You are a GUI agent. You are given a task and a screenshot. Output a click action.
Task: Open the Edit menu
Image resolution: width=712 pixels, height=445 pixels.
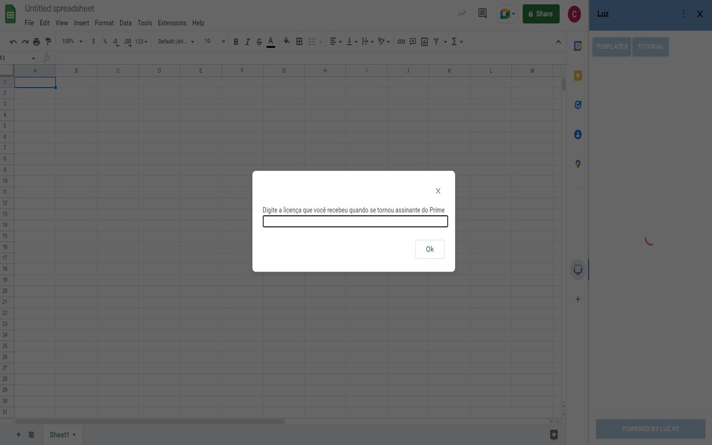pos(44,23)
